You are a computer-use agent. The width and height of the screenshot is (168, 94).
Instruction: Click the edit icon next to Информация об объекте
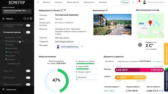pyautogui.click(x=62, y=10)
